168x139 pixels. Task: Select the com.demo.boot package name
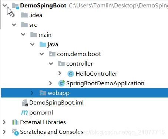[x=79, y=54]
